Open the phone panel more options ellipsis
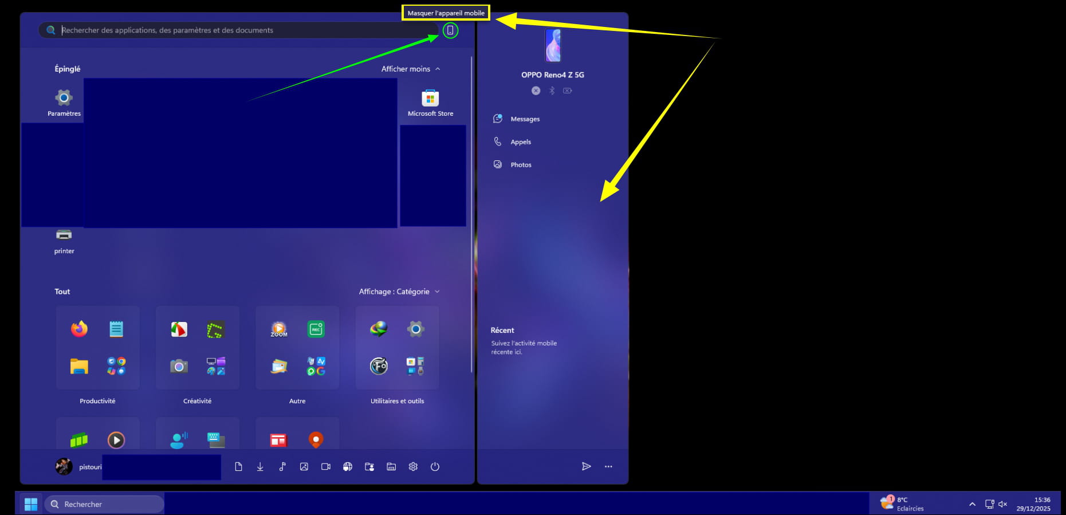The height and width of the screenshot is (515, 1066). (608, 466)
